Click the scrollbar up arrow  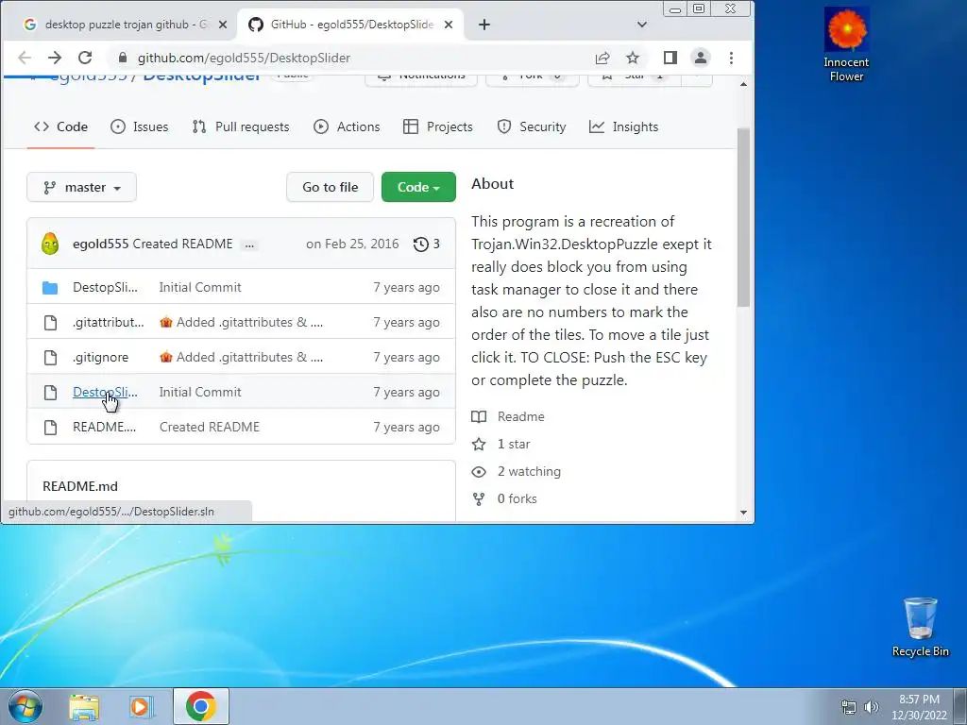(743, 84)
